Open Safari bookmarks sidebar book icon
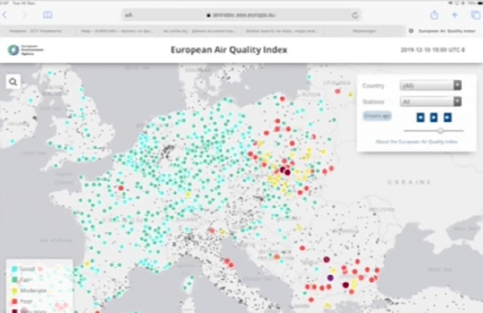Screen dimensions: 483x313 [x=48, y=15]
